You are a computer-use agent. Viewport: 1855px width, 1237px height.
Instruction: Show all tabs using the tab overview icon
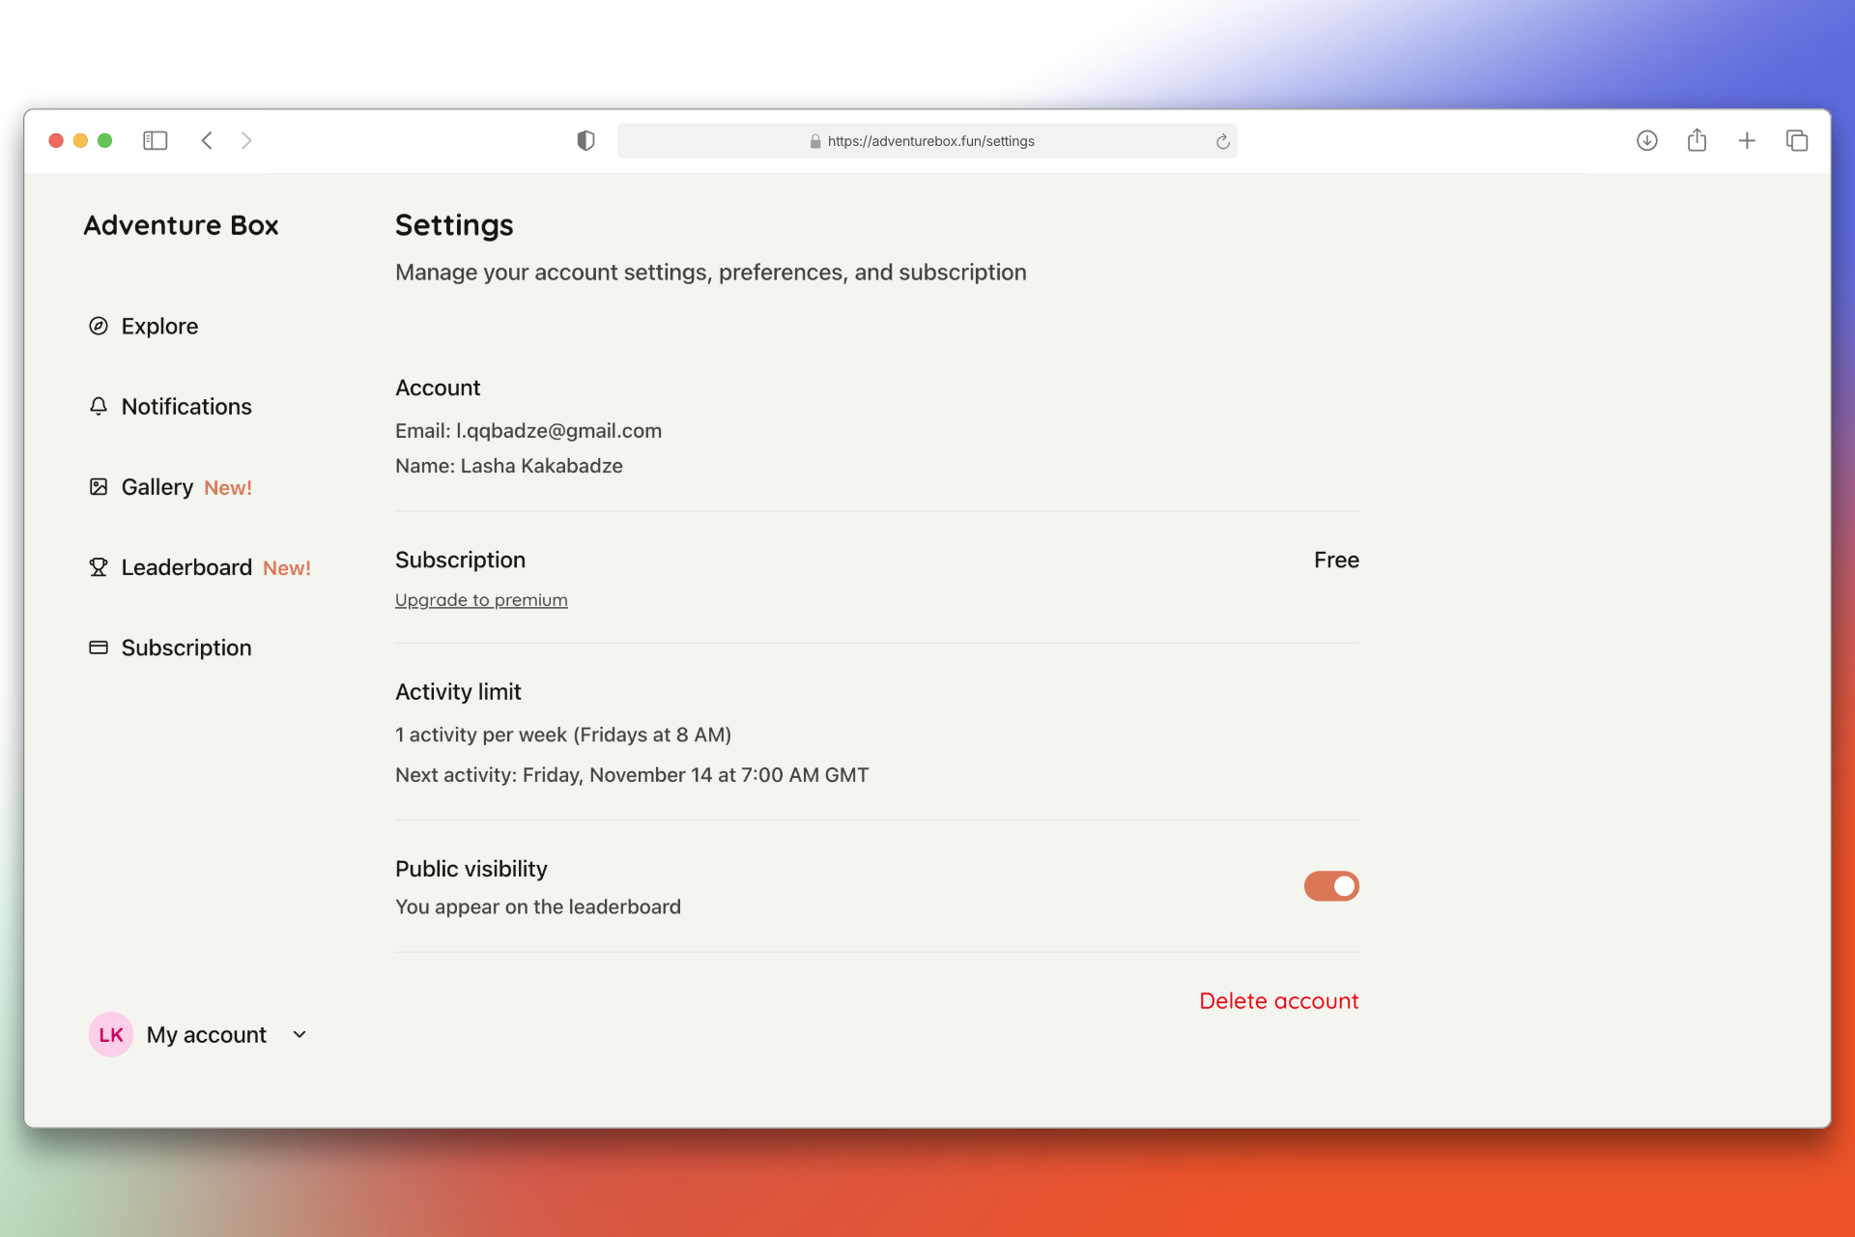(x=1797, y=140)
